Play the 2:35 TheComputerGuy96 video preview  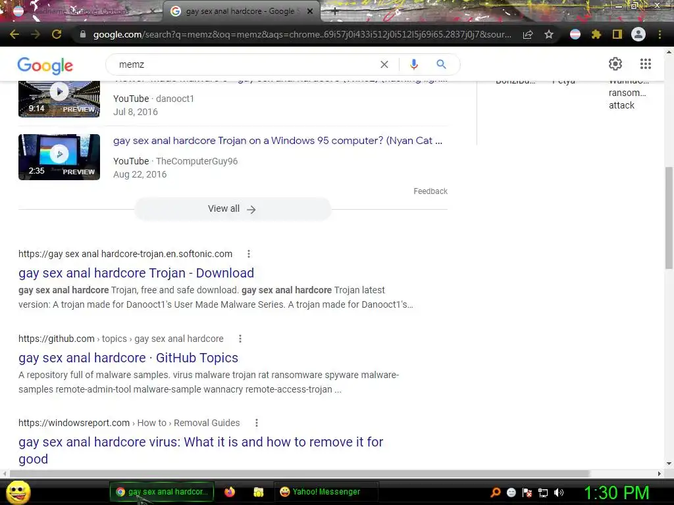(x=59, y=156)
